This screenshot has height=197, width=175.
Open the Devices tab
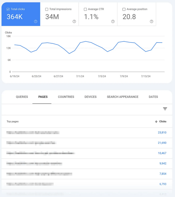coord(91,97)
